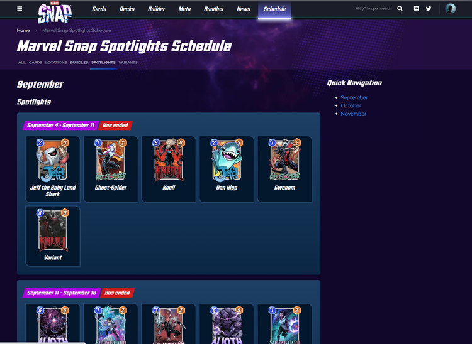Open the Knull Variant card

point(53,236)
